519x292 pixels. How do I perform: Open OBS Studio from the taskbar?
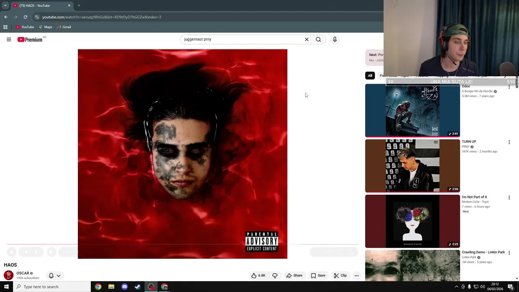click(151, 287)
